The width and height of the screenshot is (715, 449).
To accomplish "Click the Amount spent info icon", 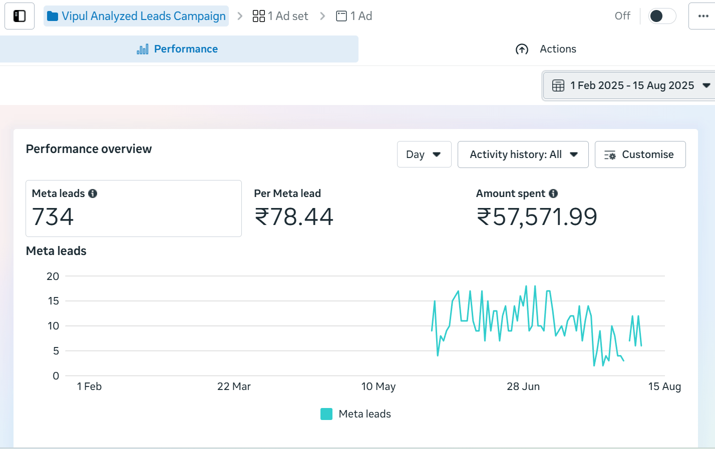I will point(553,193).
